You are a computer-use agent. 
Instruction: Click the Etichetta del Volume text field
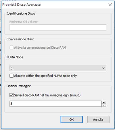58,27
